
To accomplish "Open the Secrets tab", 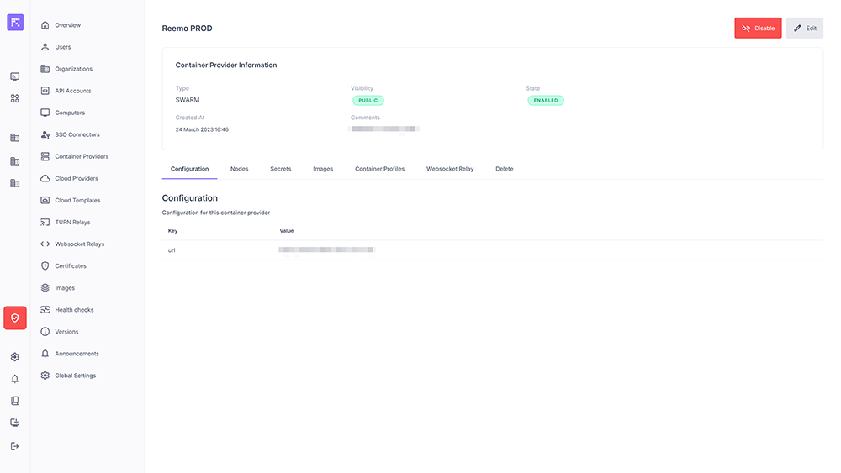I will click(281, 169).
